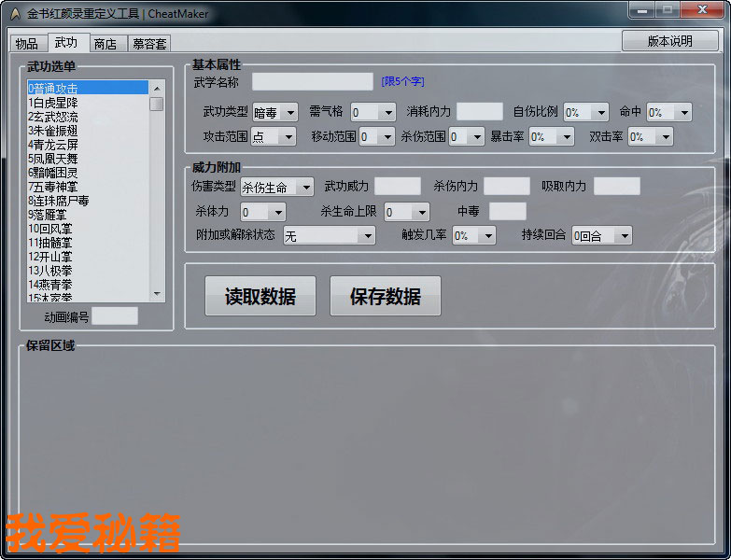Open the 持续回合 dropdown
The height and width of the screenshot is (560, 731).
click(x=601, y=235)
